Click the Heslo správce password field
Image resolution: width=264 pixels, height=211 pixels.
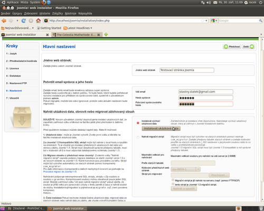[206, 98]
